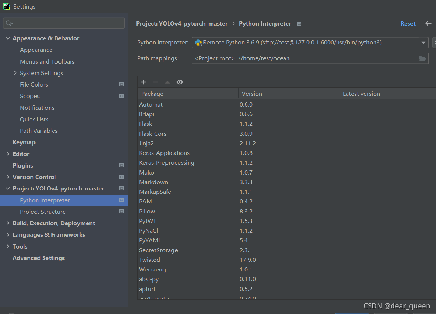Click the Reset link

coord(408,24)
